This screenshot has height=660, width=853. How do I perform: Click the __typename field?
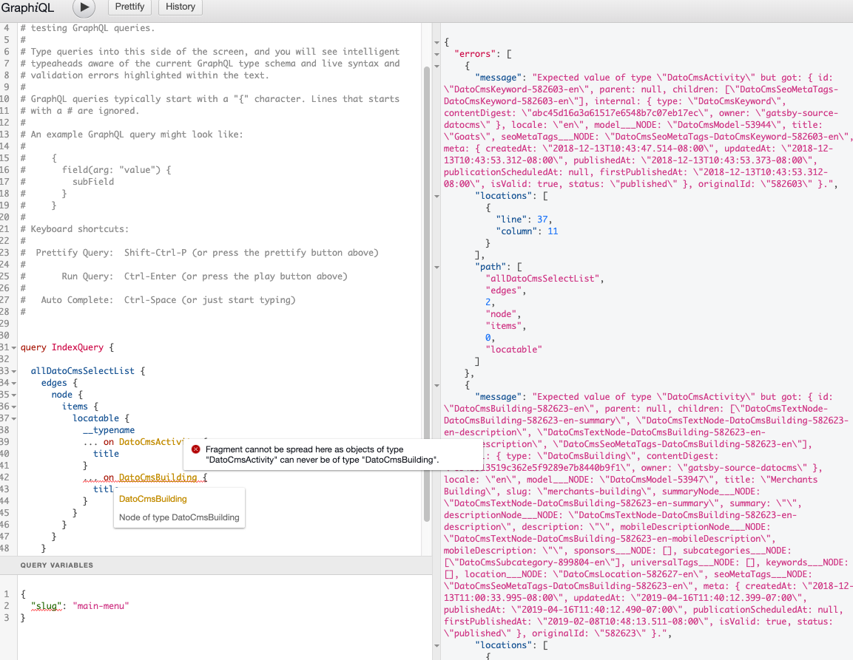tap(108, 430)
